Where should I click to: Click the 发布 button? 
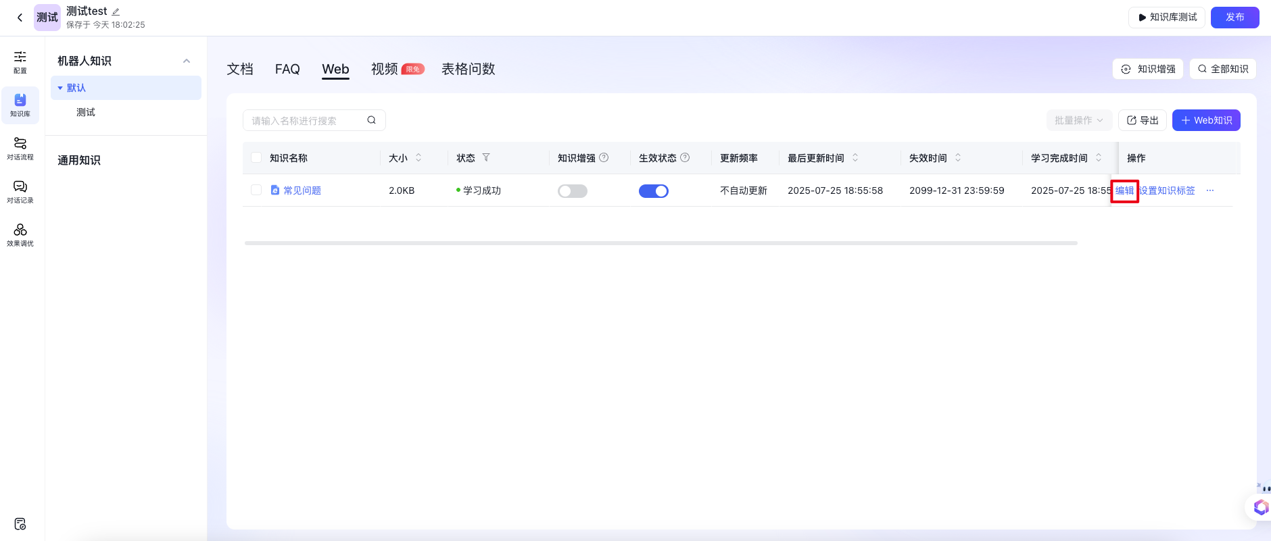(1235, 18)
